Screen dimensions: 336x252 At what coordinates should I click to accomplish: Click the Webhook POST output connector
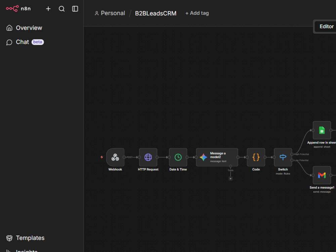[x=124, y=157]
